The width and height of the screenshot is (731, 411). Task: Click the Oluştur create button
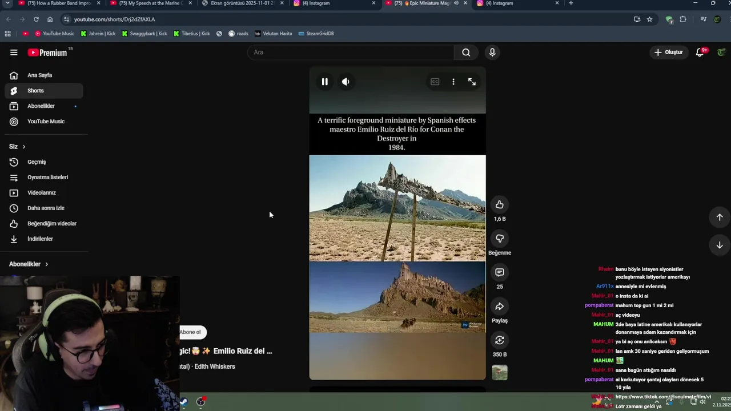click(x=669, y=53)
